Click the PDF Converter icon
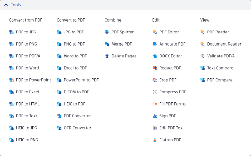Viewport: 251px width, 156px height. click(59, 116)
